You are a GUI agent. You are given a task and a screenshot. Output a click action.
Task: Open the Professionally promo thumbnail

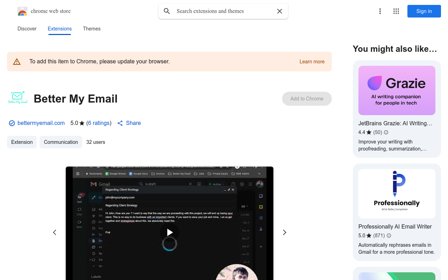pos(397,194)
